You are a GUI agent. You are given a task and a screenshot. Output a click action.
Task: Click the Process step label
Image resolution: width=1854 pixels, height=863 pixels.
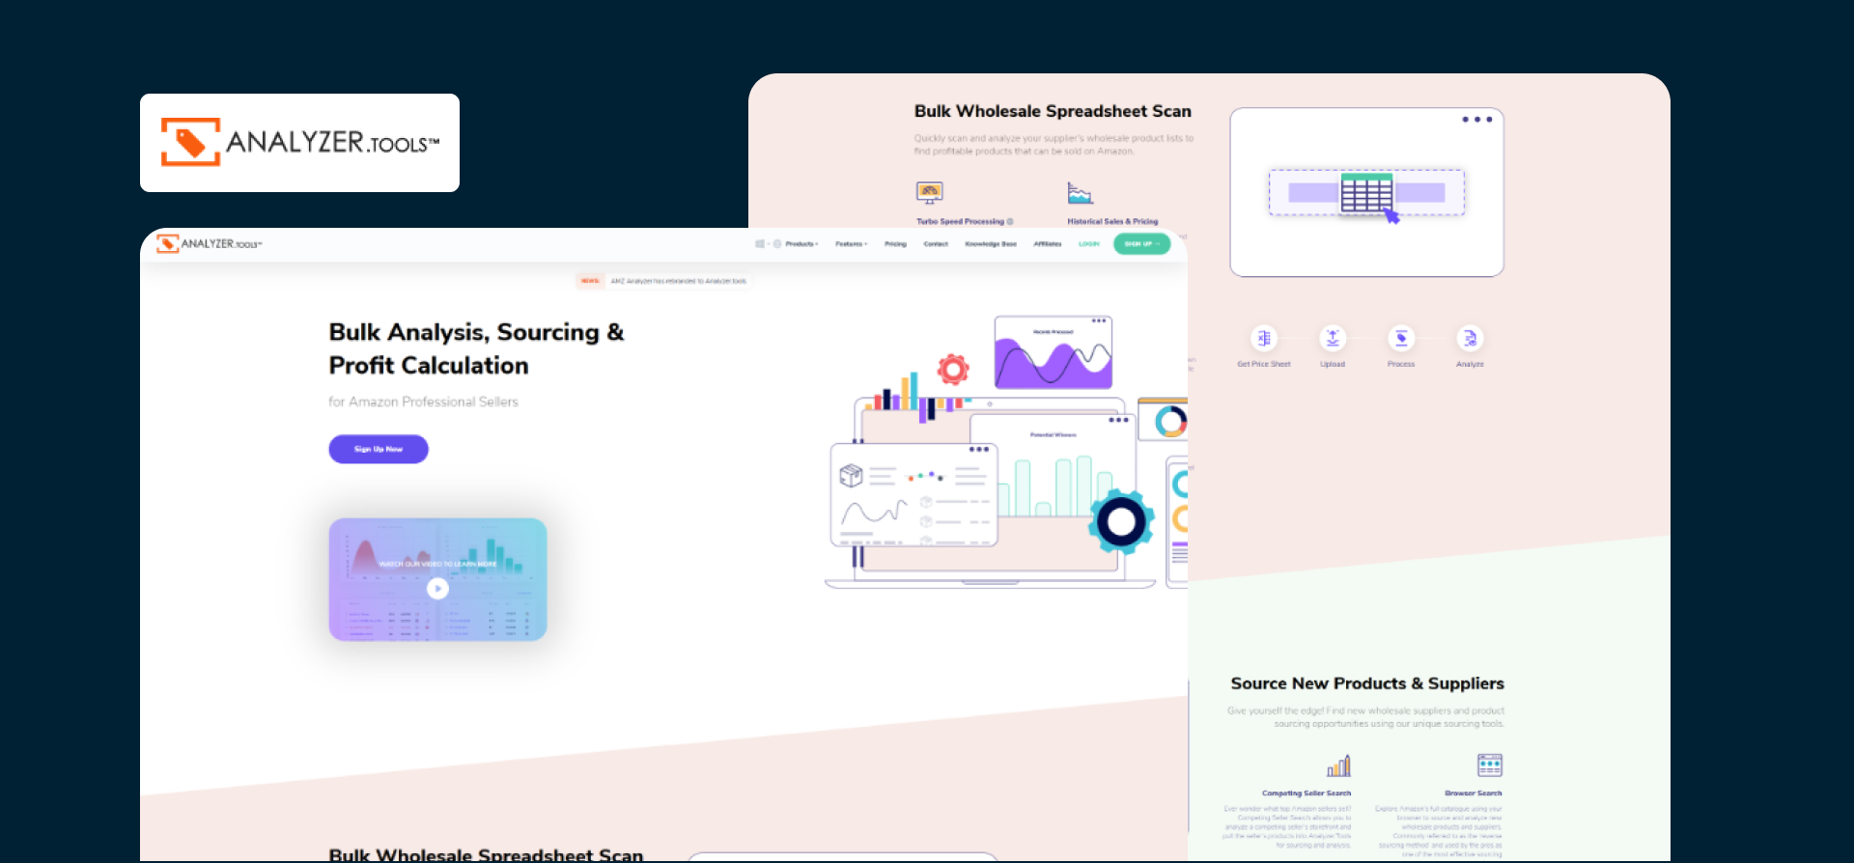pos(1401,364)
